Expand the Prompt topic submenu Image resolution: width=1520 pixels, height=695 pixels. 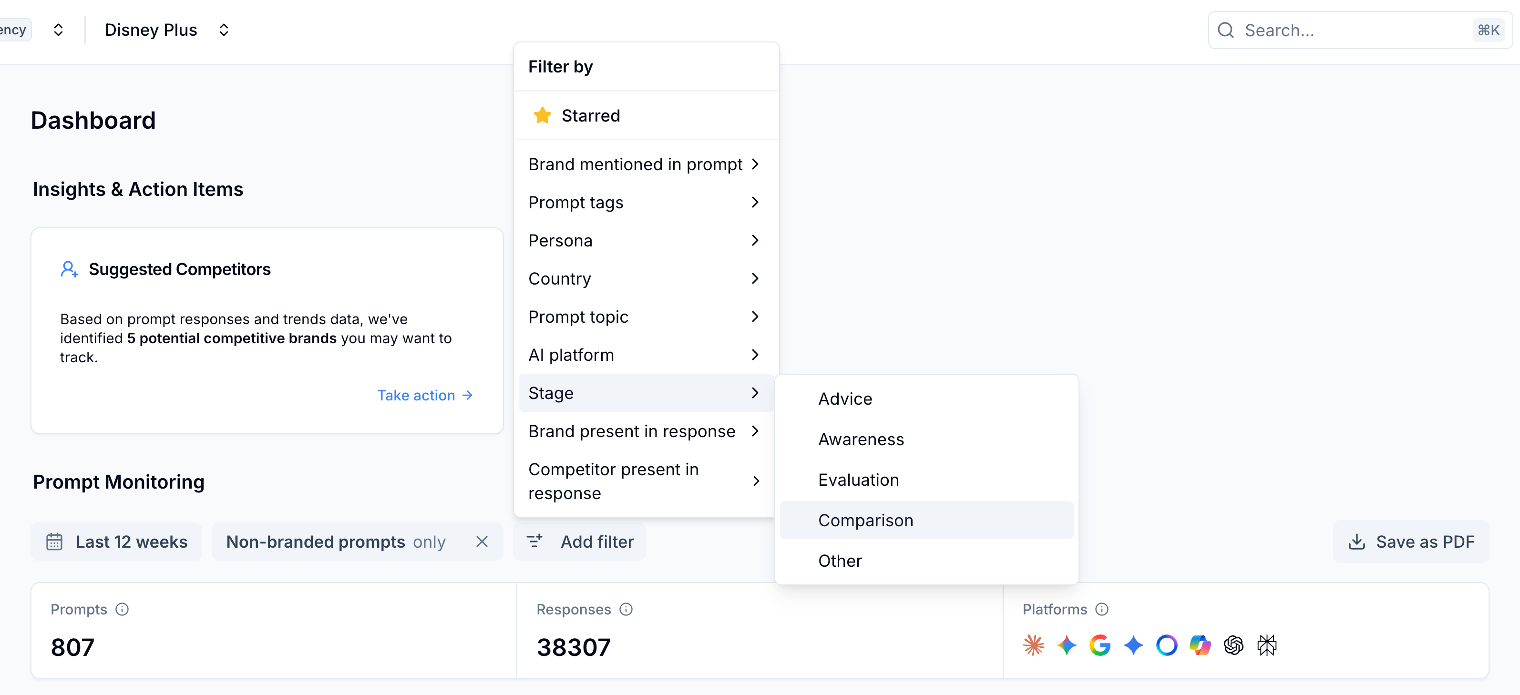(646, 317)
